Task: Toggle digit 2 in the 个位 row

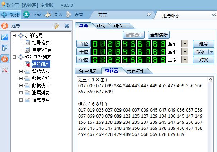Action: tap(110, 60)
